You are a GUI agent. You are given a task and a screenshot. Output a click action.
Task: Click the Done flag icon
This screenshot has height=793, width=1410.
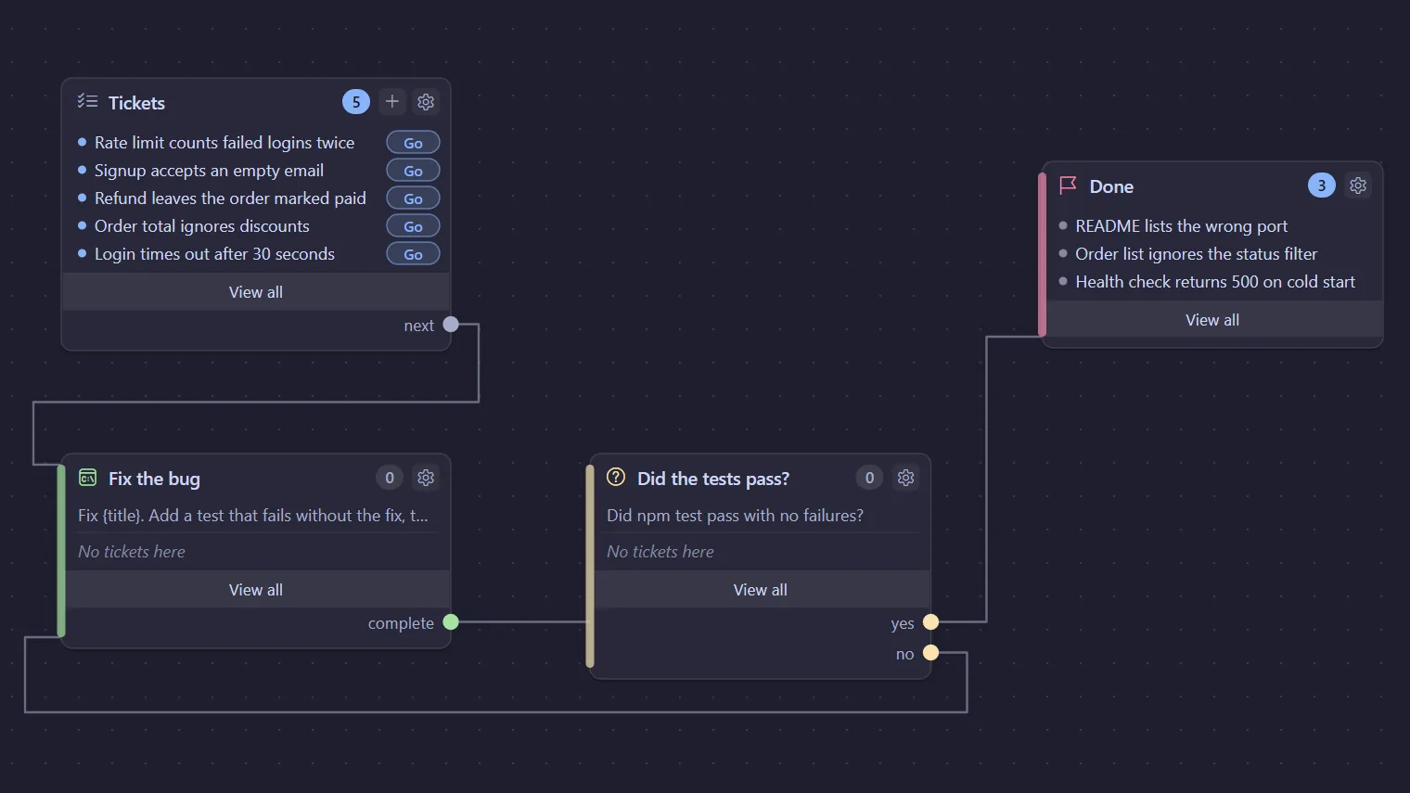point(1068,185)
